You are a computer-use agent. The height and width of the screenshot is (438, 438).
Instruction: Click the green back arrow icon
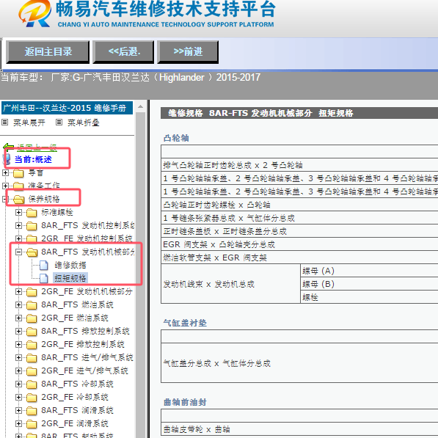(x=8, y=147)
